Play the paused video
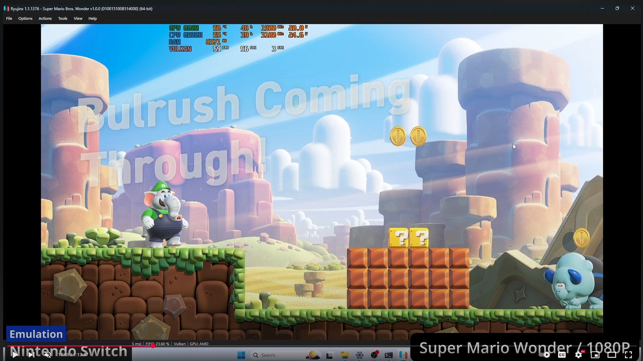Viewport: 643px width, 361px height. coord(15,354)
